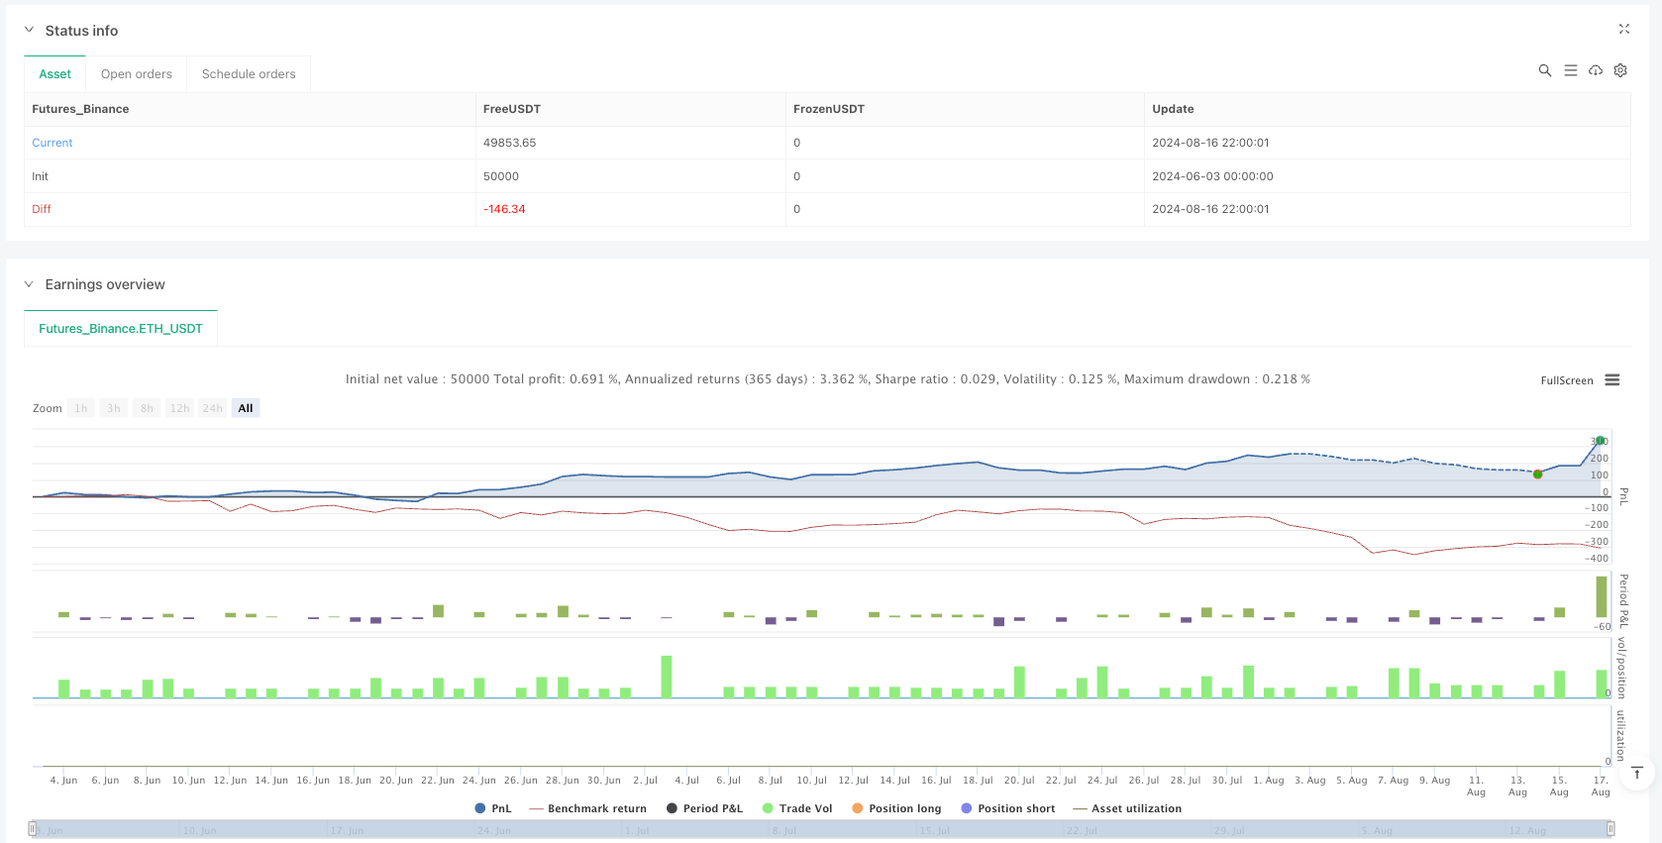This screenshot has height=843, width=1662.
Task: Click the FullScreen chart button
Action: point(1567,380)
